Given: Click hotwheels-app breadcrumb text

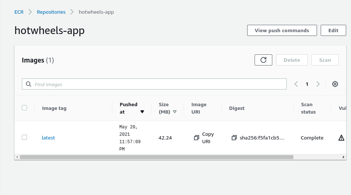Looking at the screenshot, I should pyautogui.click(x=96, y=12).
